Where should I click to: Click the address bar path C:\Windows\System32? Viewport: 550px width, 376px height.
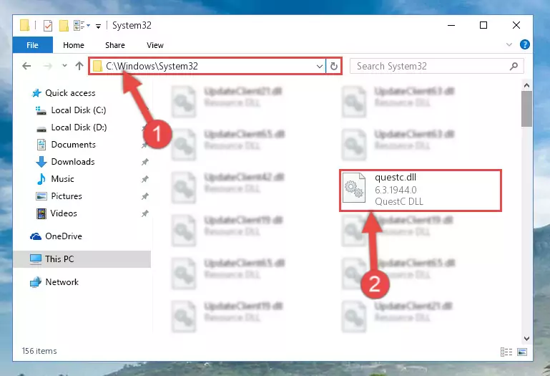(x=152, y=66)
